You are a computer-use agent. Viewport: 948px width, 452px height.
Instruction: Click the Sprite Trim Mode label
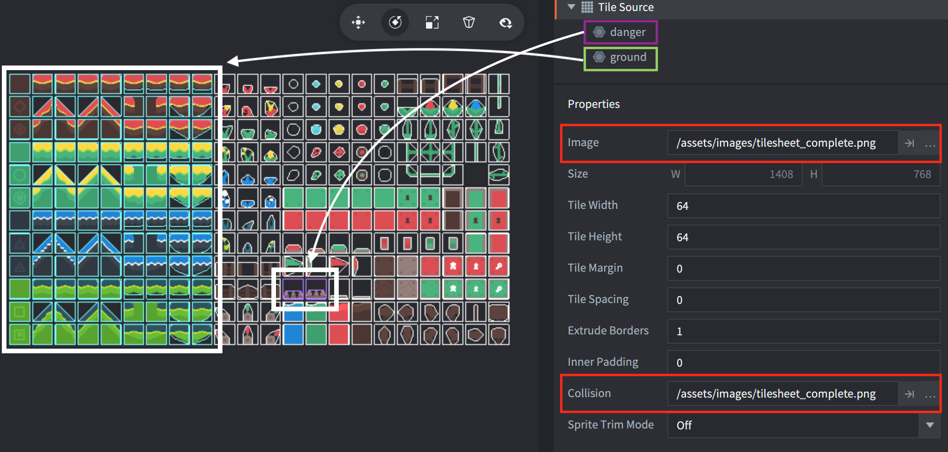tap(611, 424)
